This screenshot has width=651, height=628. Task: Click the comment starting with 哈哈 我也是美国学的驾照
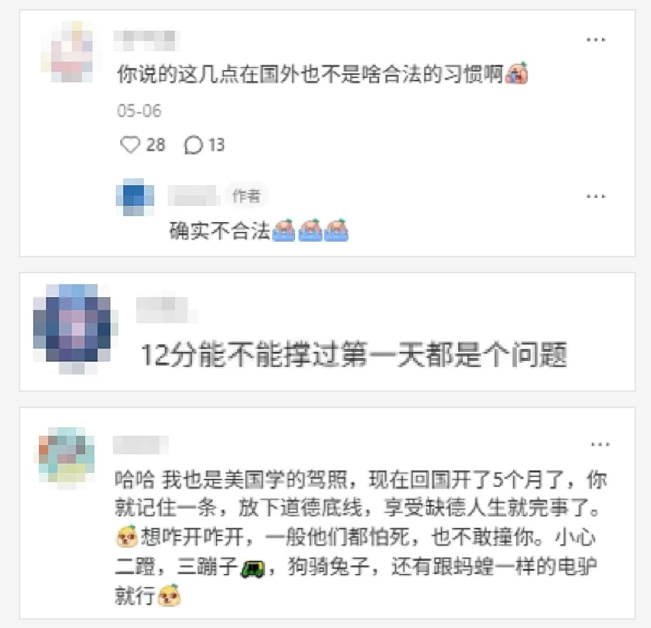coord(360,536)
